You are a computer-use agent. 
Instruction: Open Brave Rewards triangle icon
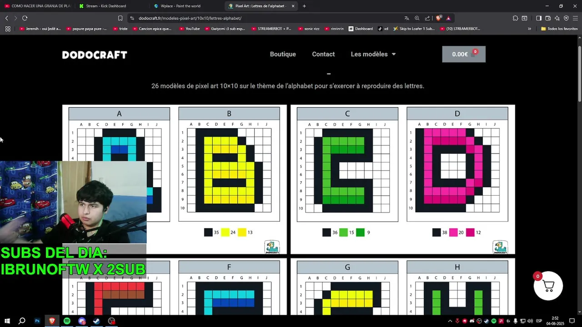tap(448, 18)
